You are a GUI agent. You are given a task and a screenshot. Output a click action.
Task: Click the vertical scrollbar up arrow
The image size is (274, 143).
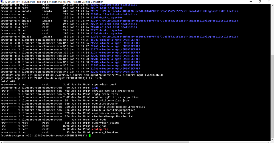[x=272, y=6]
